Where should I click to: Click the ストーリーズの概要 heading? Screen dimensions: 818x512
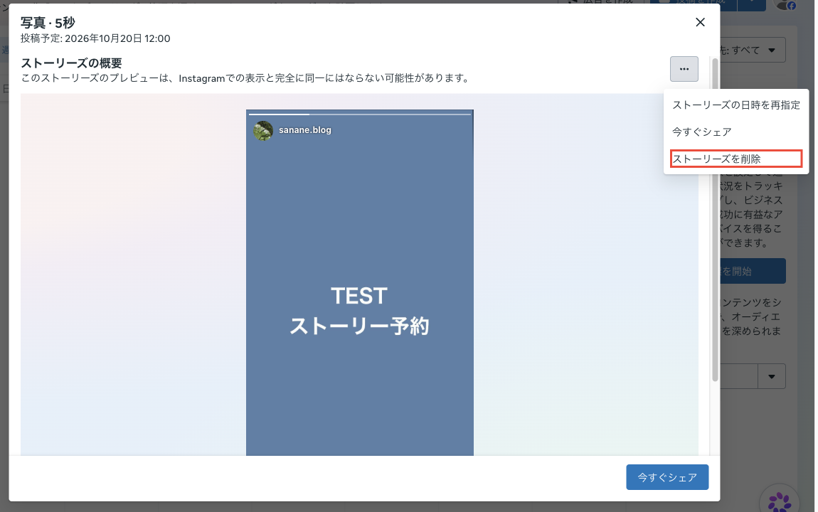(71, 63)
